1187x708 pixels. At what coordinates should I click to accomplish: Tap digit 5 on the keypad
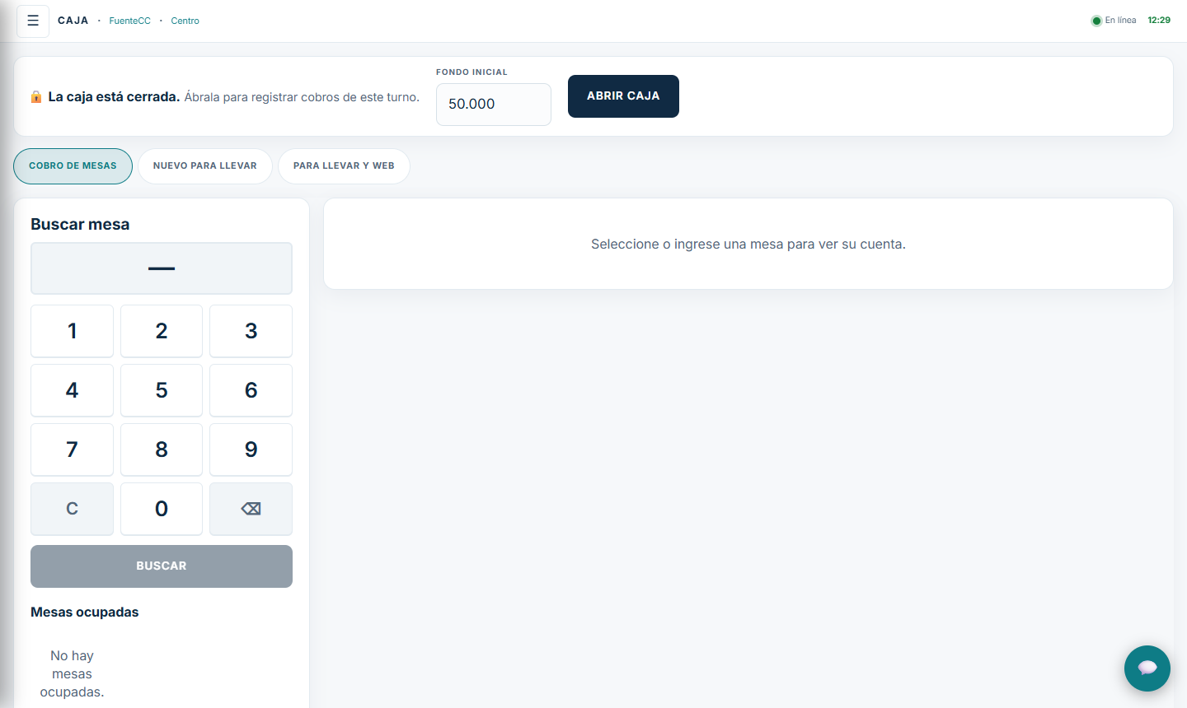tap(162, 390)
